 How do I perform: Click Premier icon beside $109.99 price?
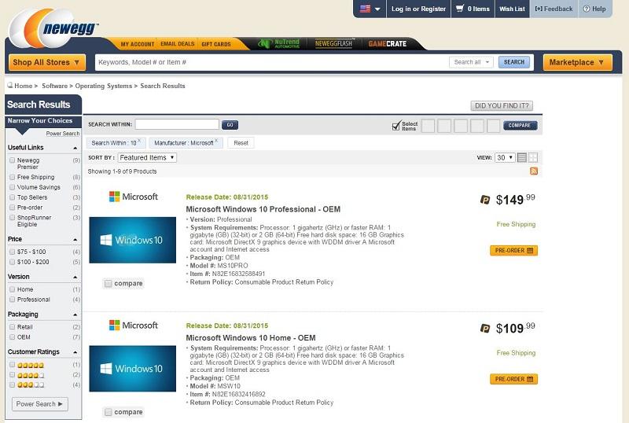pos(485,329)
